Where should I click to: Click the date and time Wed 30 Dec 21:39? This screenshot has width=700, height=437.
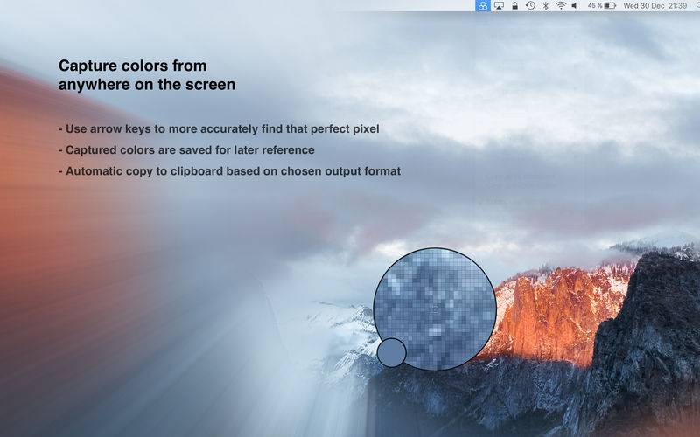click(654, 6)
